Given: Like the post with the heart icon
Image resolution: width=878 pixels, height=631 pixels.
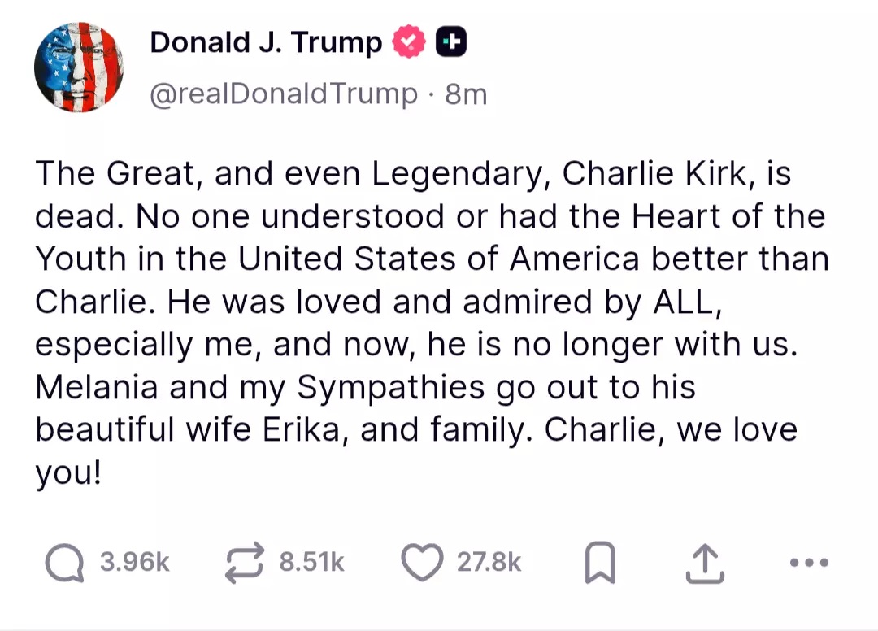Looking at the screenshot, I should click(x=422, y=563).
